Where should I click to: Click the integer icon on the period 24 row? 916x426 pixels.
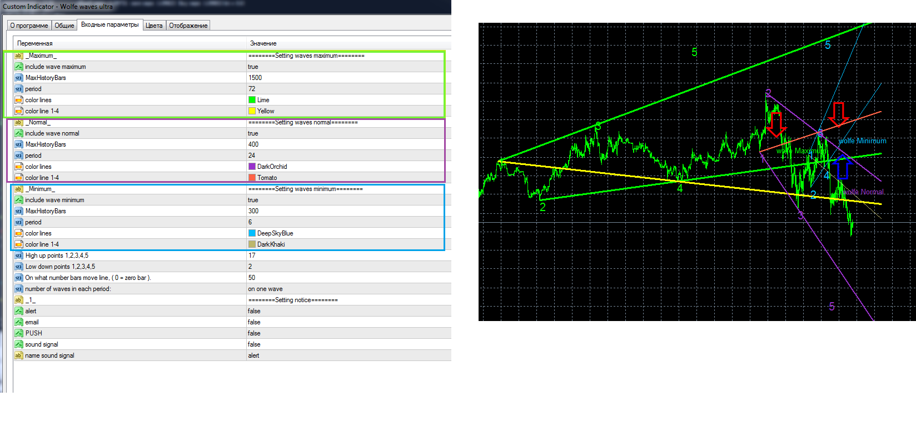[18, 156]
